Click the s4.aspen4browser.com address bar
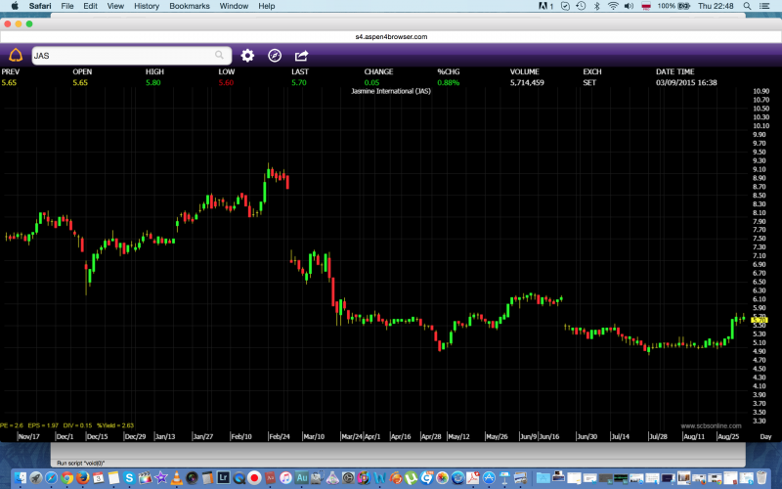The height and width of the screenshot is (489, 782). coord(391,36)
